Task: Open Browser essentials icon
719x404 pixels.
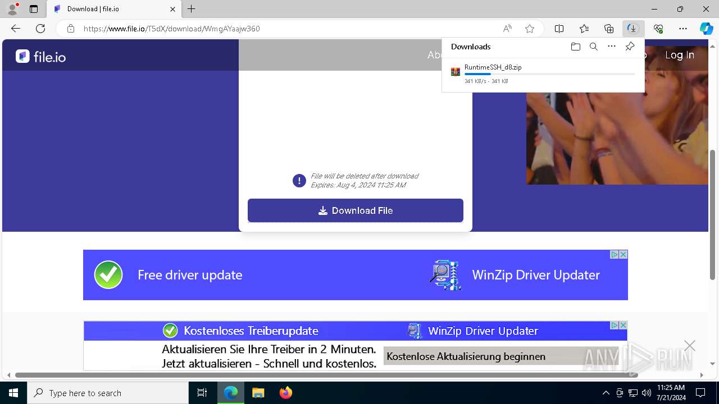Action: pos(658,29)
